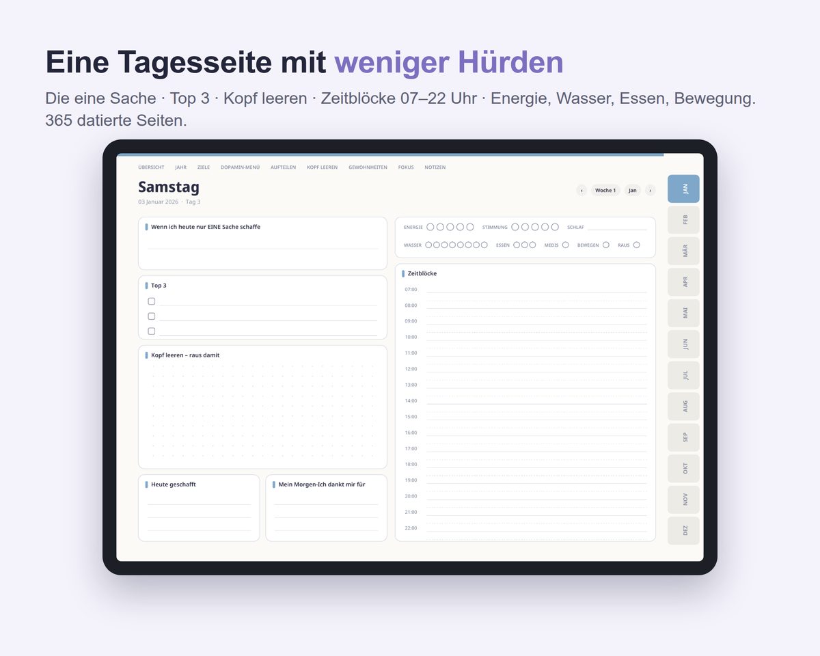
Task: Mark the first WASSER circle
Action: click(428, 245)
